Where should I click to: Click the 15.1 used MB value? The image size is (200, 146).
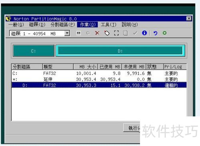116,85
